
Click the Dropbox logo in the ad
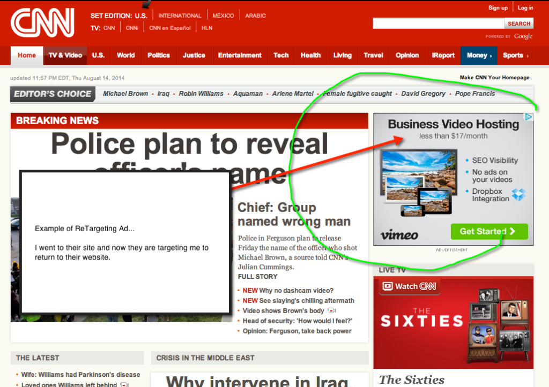point(518,194)
